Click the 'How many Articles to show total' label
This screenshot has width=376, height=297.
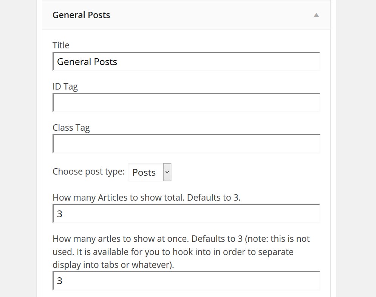tap(146, 197)
